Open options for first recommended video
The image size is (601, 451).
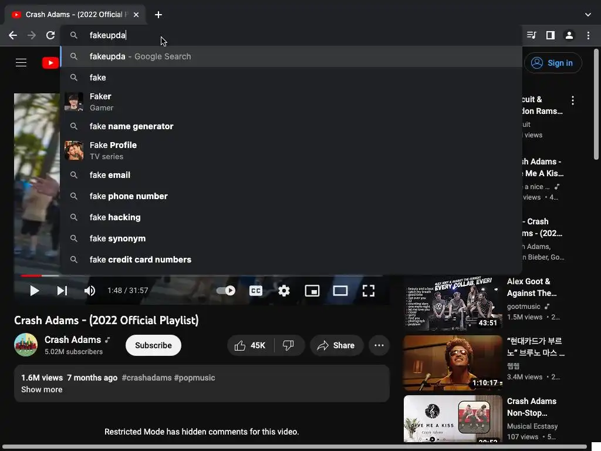(x=573, y=100)
